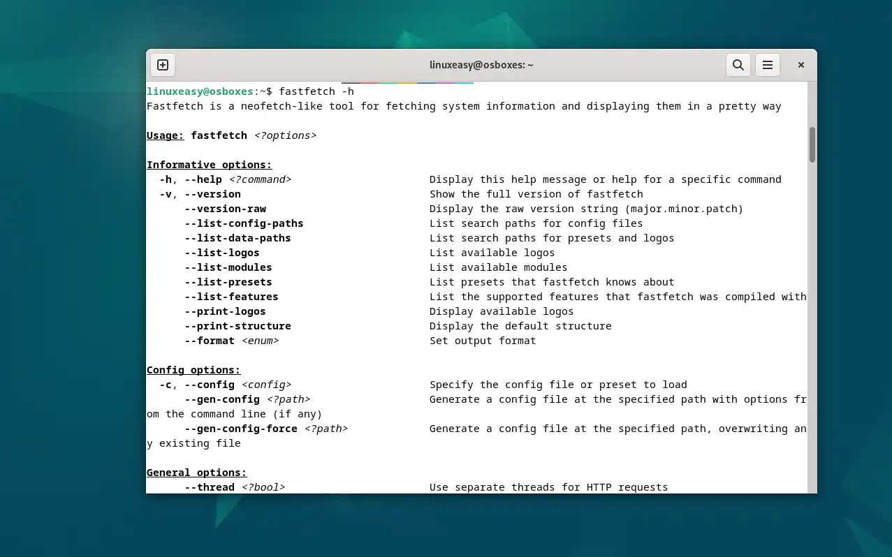The height and width of the screenshot is (557, 892).
Task: Click the terminal vertical scrollbar thumb
Action: 812,144
